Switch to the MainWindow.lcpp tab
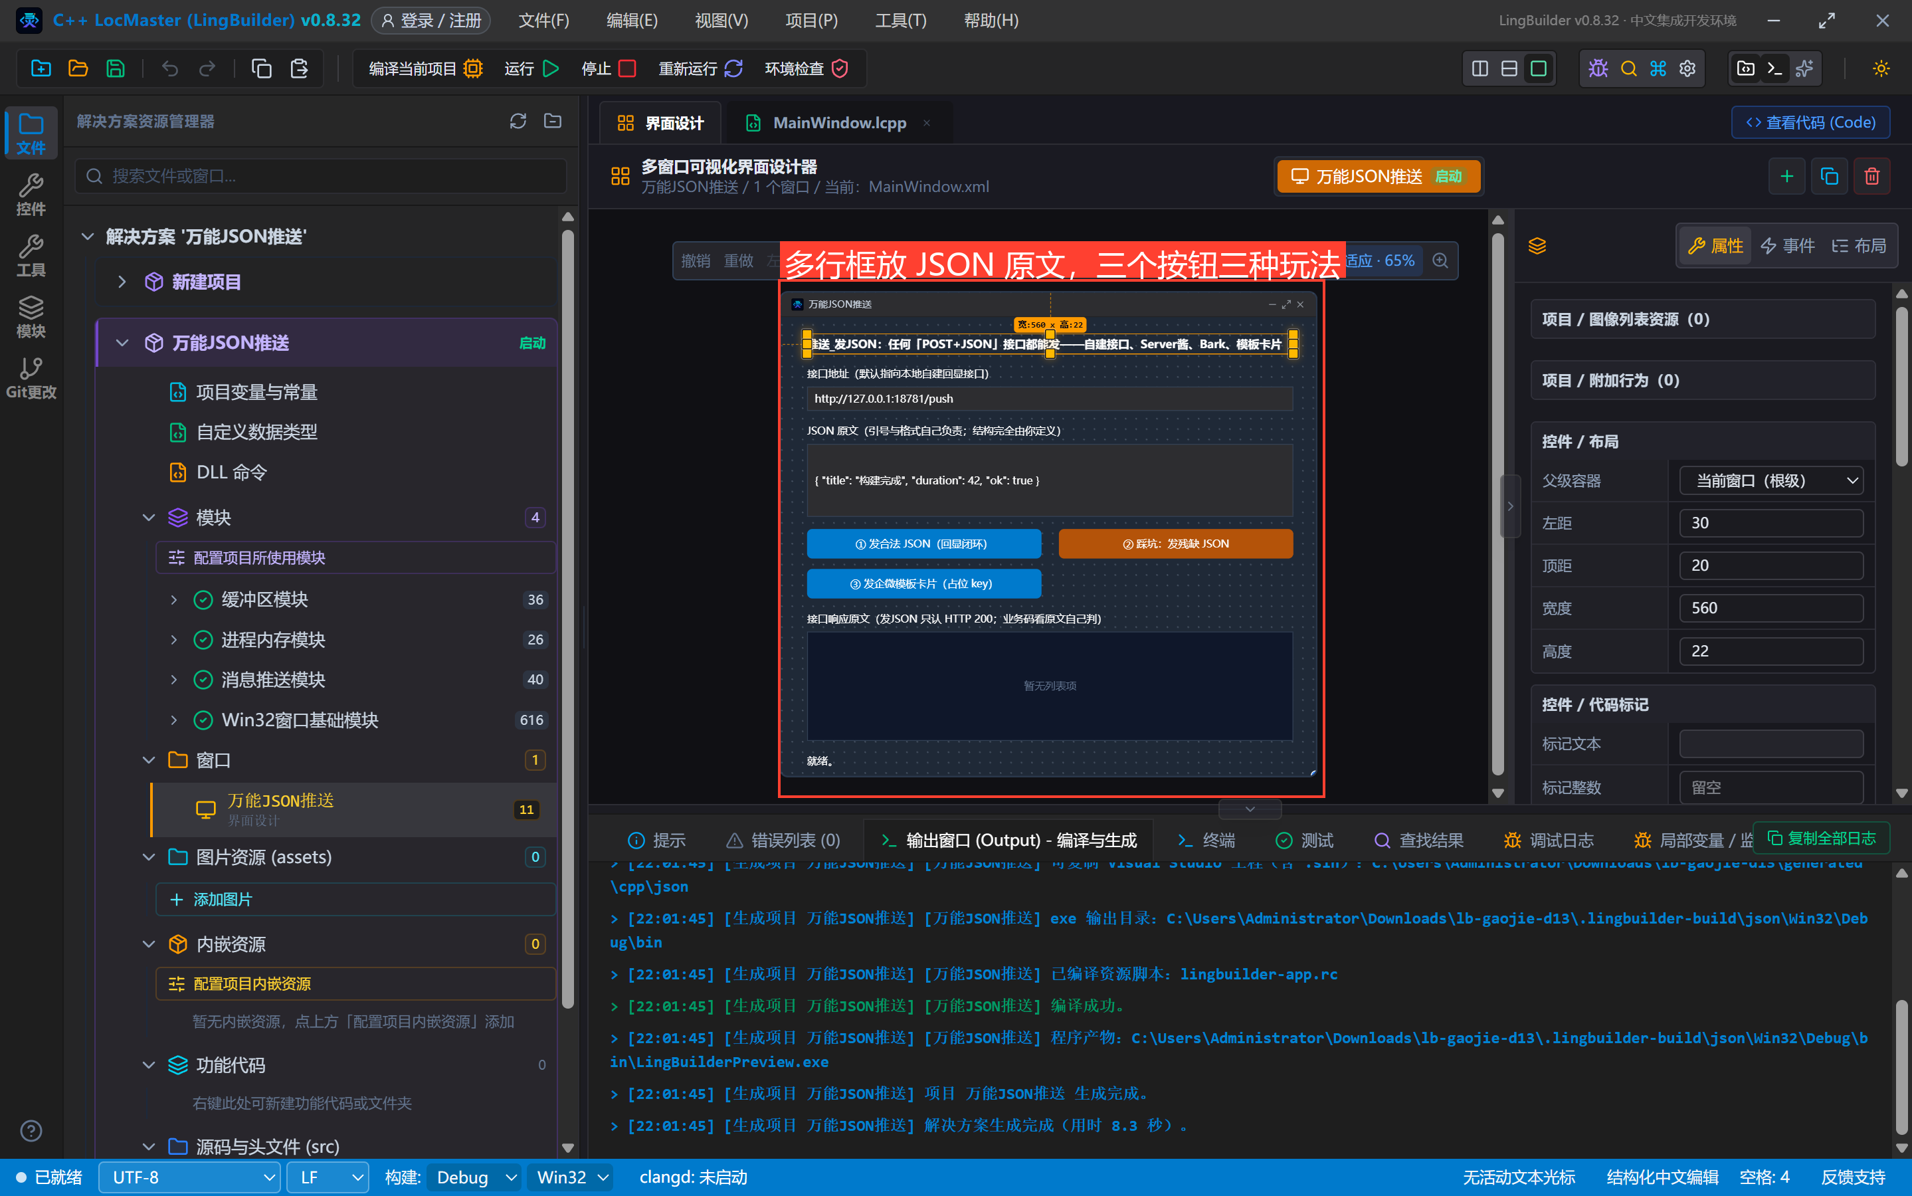Viewport: 1912px width, 1196px height. click(x=838, y=123)
